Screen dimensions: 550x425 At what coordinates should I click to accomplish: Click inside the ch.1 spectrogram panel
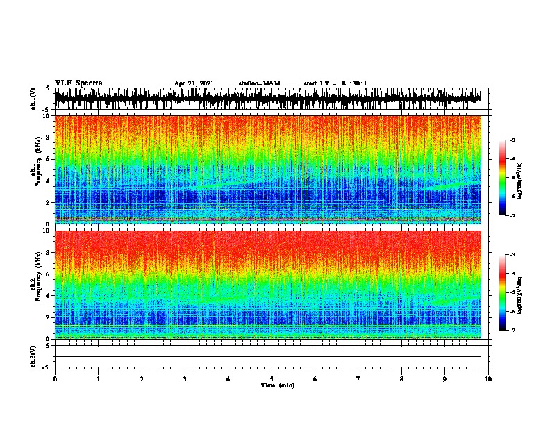point(267,169)
